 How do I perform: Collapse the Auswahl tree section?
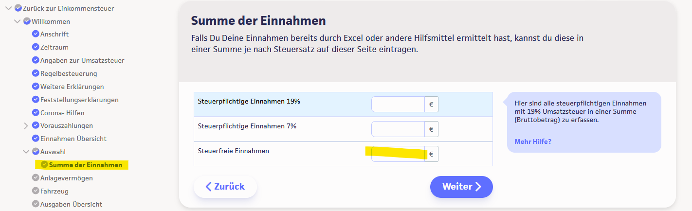26,152
